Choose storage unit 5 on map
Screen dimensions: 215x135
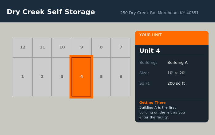(101, 77)
